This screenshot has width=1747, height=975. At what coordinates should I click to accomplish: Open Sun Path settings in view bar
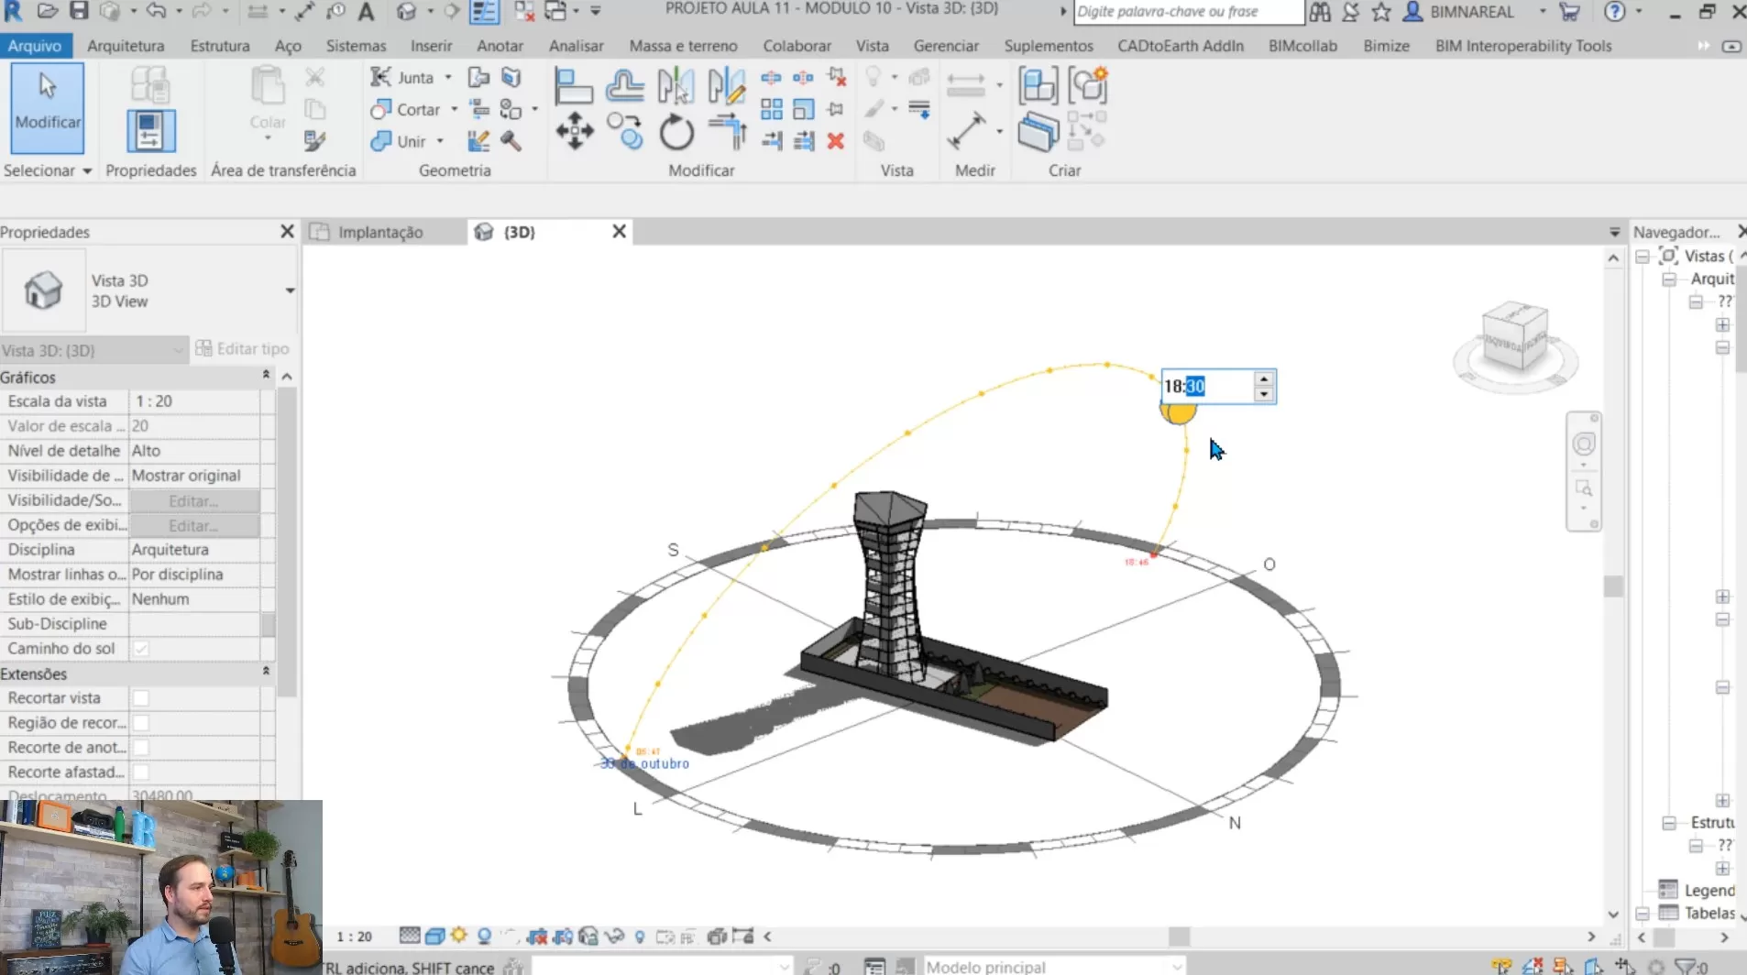(459, 936)
